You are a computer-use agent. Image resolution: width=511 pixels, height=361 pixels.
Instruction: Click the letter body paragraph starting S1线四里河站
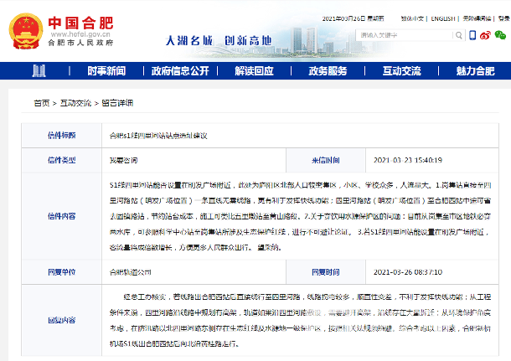point(300,216)
